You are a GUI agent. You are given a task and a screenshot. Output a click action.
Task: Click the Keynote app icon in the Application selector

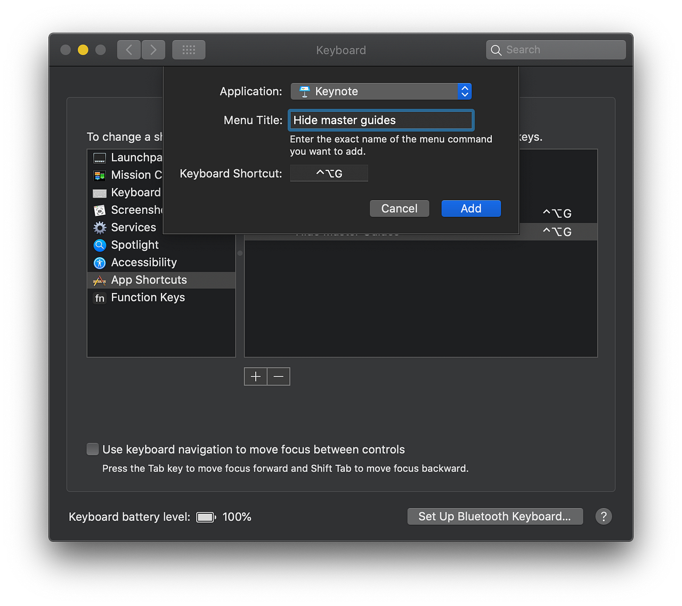(x=304, y=91)
